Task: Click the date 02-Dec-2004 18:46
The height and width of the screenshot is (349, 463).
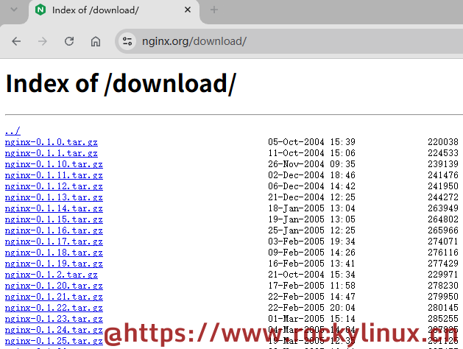Action: tap(312, 175)
